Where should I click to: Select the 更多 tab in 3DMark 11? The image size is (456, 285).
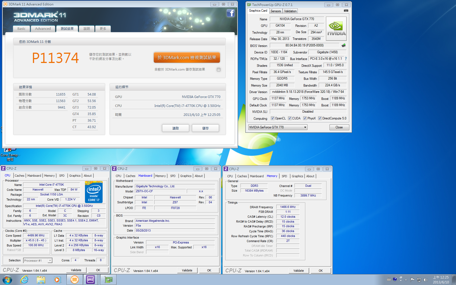103,29
